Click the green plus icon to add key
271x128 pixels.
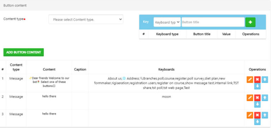(250, 22)
